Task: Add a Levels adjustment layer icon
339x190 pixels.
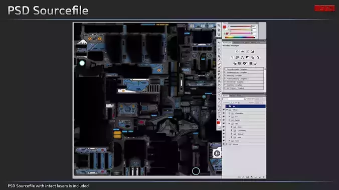Action: pos(242,51)
